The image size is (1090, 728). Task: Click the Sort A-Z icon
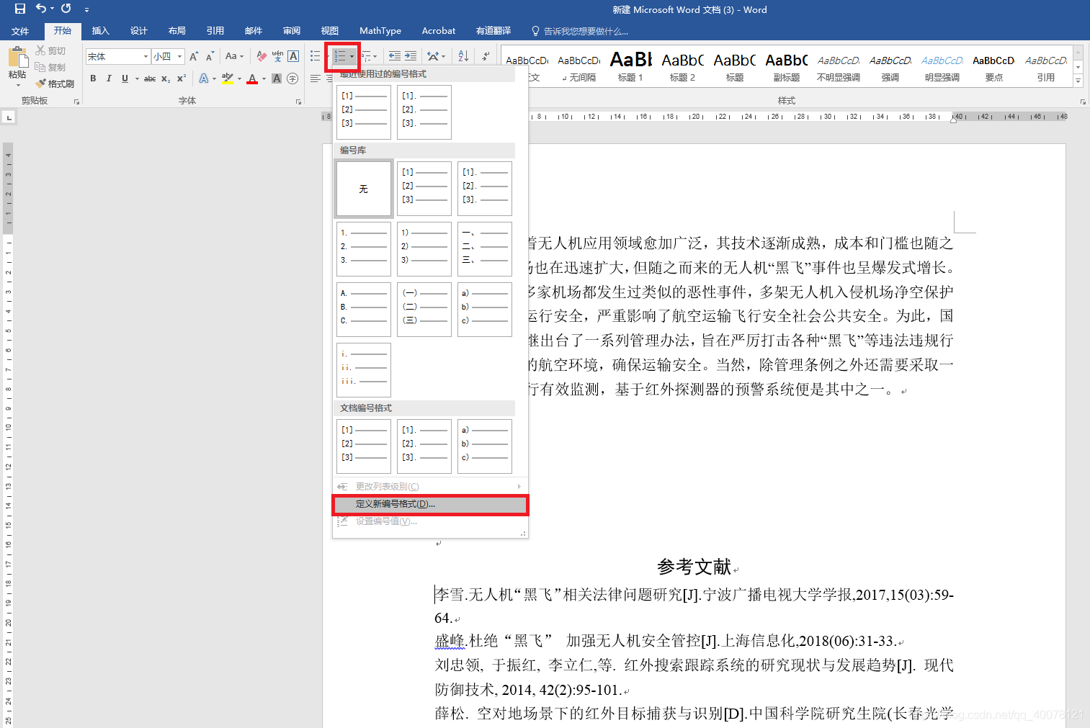tap(463, 56)
